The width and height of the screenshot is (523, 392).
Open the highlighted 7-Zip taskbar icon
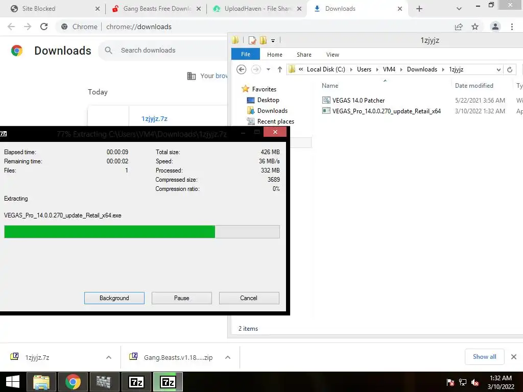click(168, 382)
